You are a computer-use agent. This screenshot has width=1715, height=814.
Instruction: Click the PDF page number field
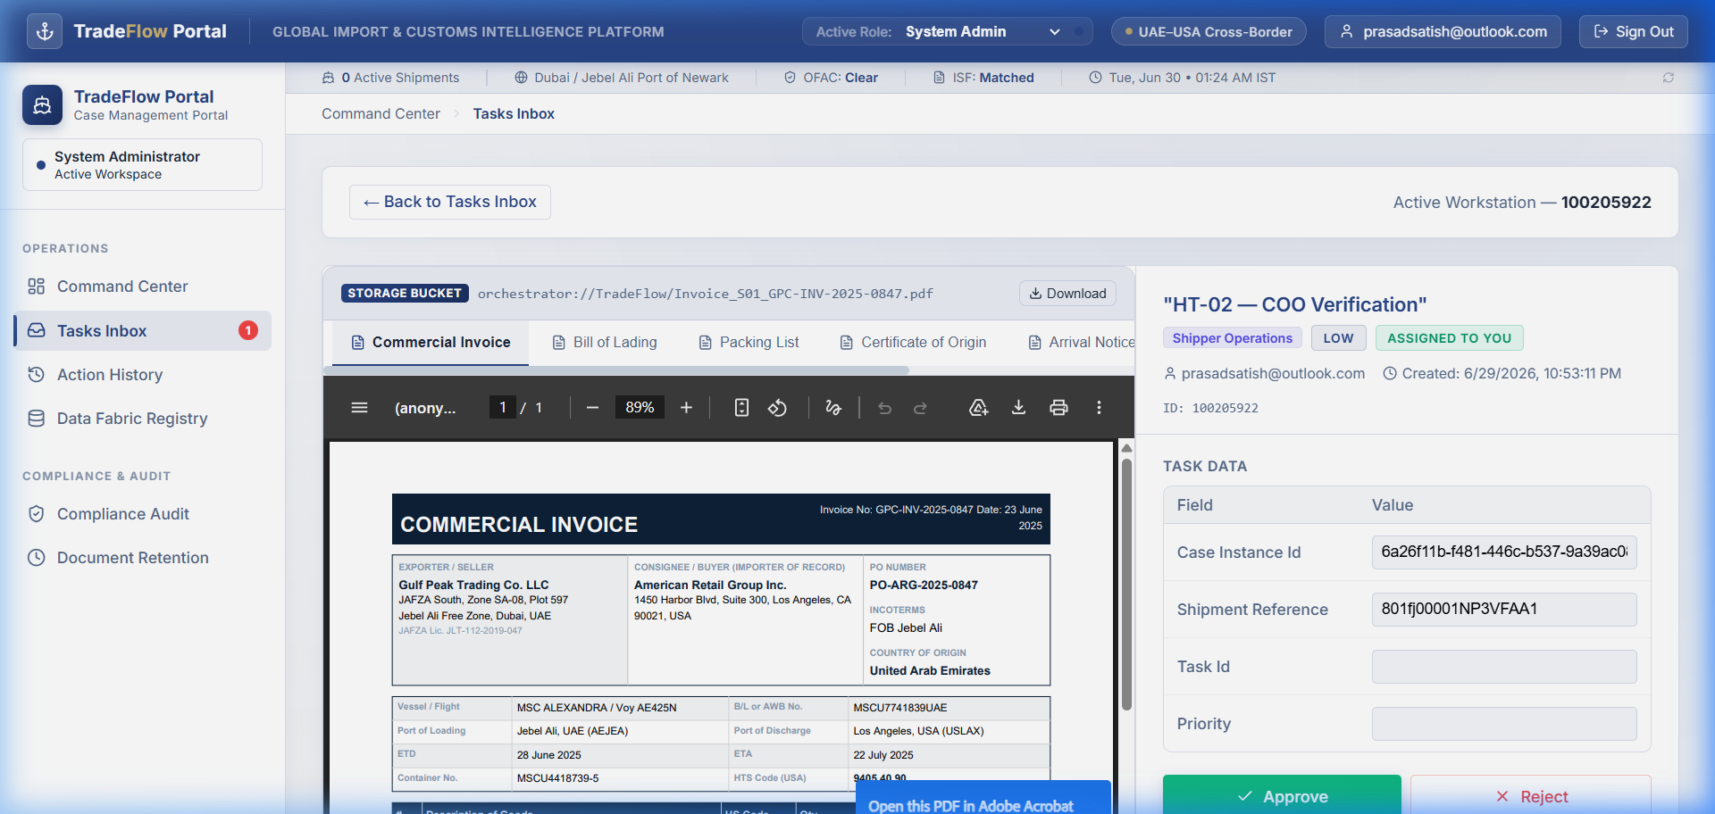tap(502, 408)
